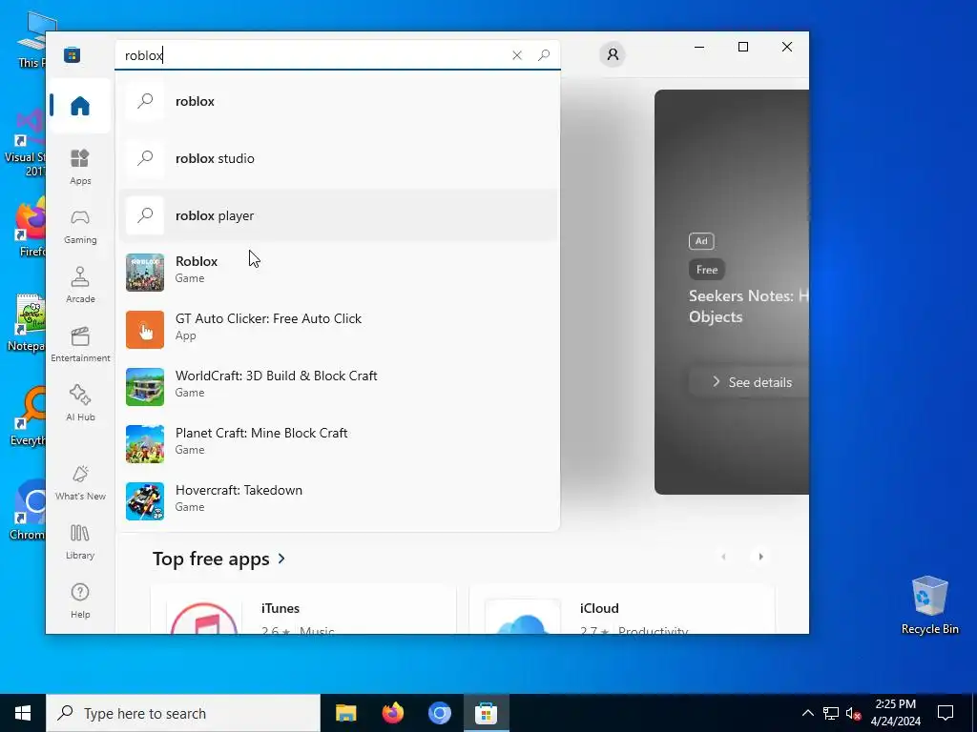Open the AI Hub section
Viewport: 977px width, 732px height.
(x=80, y=403)
